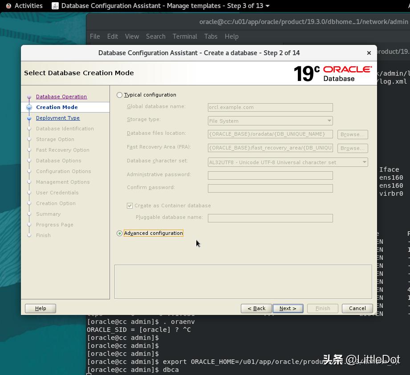Go Back to previous step
The width and height of the screenshot is (410, 375).
coord(256,308)
